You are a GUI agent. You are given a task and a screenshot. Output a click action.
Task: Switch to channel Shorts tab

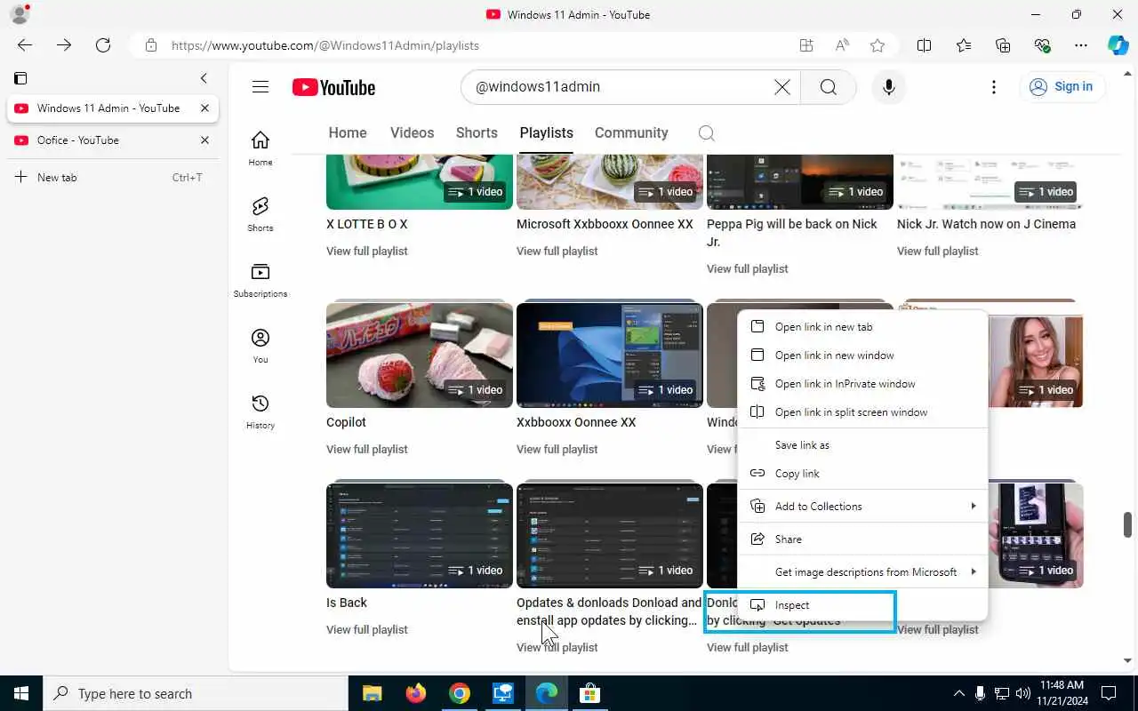pyautogui.click(x=477, y=132)
